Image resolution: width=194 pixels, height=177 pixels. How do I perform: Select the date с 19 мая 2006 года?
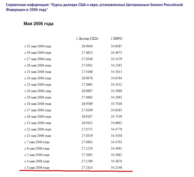(x=38, y=98)
